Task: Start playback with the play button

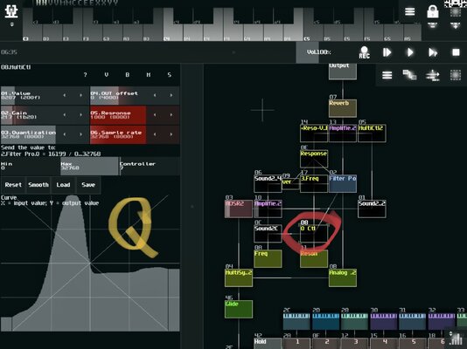Action: [410, 52]
